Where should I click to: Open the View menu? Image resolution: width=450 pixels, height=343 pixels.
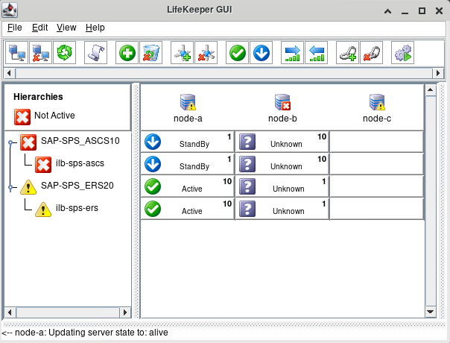pyautogui.click(x=66, y=28)
